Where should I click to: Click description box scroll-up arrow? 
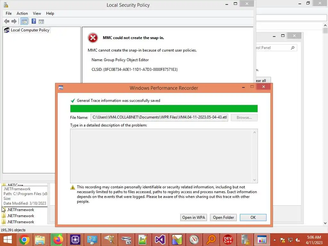coord(255,132)
